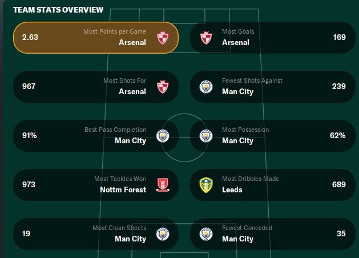Select the Best Pass Completion stat label
The height and width of the screenshot is (258, 359).
click(115, 130)
